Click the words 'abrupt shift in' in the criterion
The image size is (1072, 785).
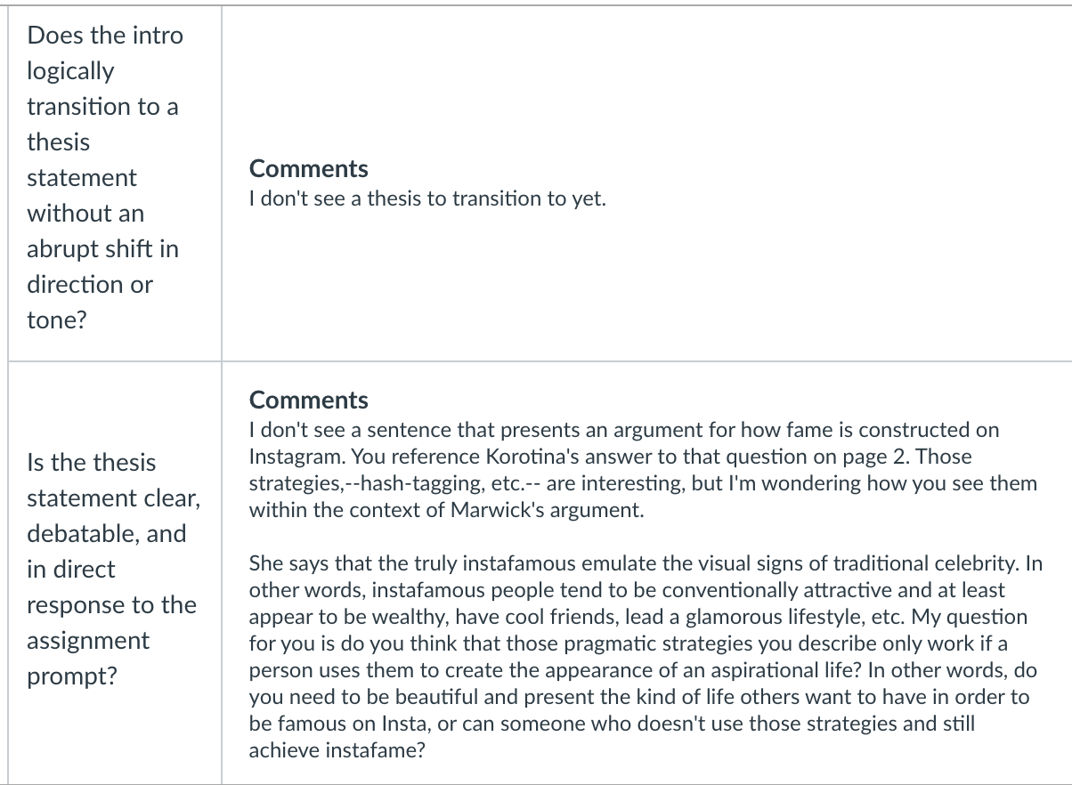[102, 249]
